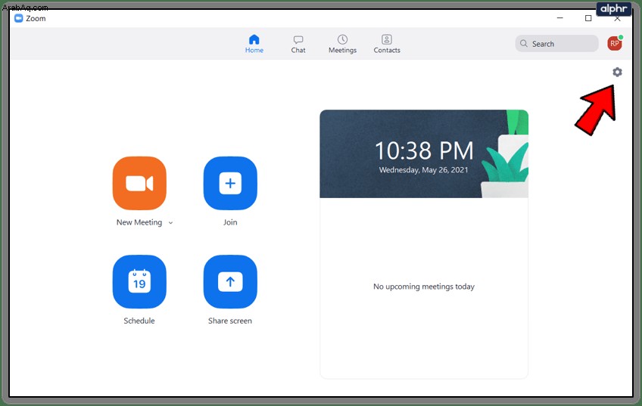Go to the Meetings tab

(x=342, y=44)
